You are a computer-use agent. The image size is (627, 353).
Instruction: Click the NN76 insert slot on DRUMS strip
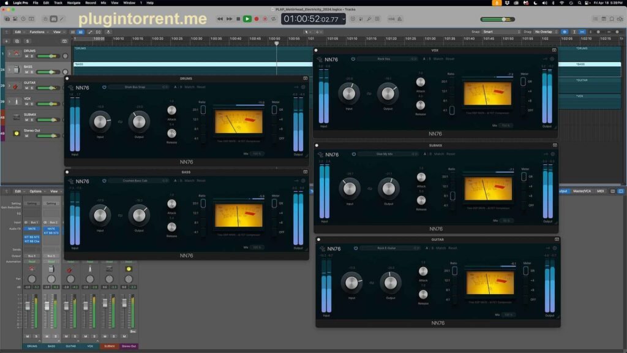(x=32, y=229)
